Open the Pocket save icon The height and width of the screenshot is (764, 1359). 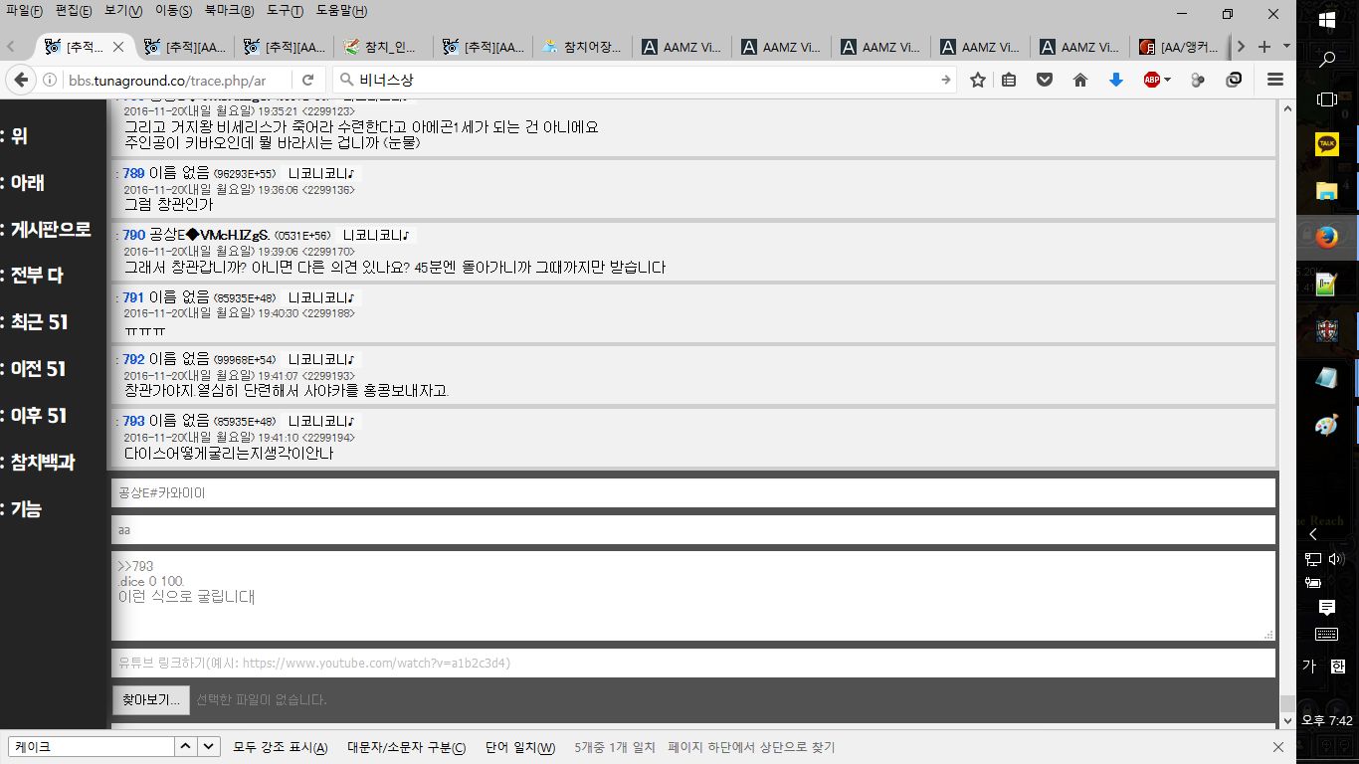[1044, 80]
